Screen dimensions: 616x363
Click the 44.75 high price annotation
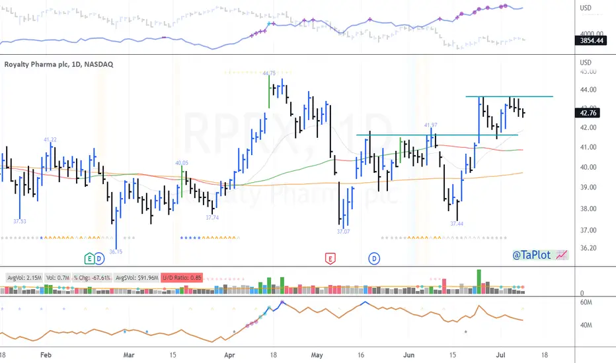coord(269,73)
